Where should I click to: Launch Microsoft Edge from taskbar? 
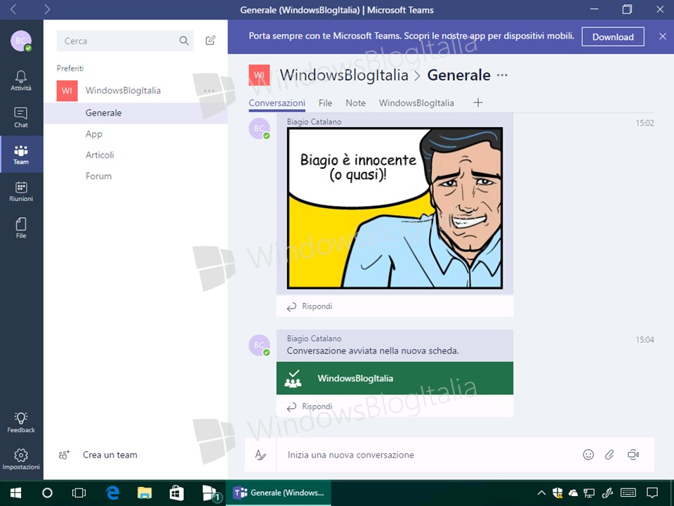coord(112,493)
